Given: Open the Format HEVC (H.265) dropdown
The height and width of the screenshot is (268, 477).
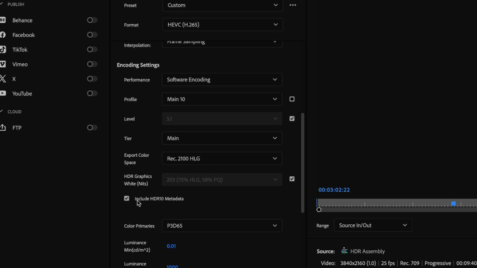Looking at the screenshot, I should click(222, 25).
